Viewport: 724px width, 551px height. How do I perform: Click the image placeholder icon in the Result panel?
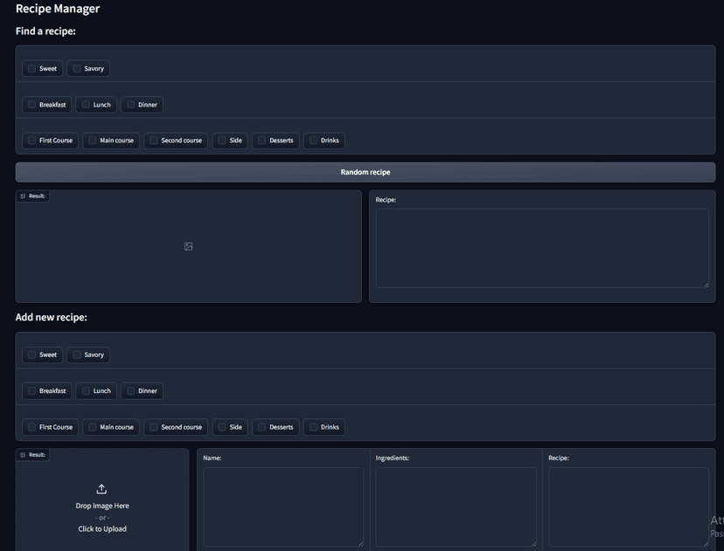(x=188, y=246)
